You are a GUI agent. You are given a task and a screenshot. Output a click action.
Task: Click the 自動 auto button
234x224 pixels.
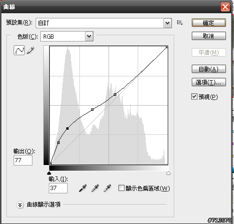(209, 69)
